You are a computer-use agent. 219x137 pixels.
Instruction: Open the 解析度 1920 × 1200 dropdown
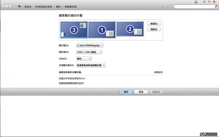(89, 52)
